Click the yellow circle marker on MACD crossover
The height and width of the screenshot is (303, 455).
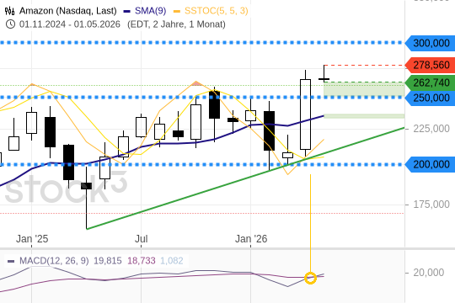(310, 278)
